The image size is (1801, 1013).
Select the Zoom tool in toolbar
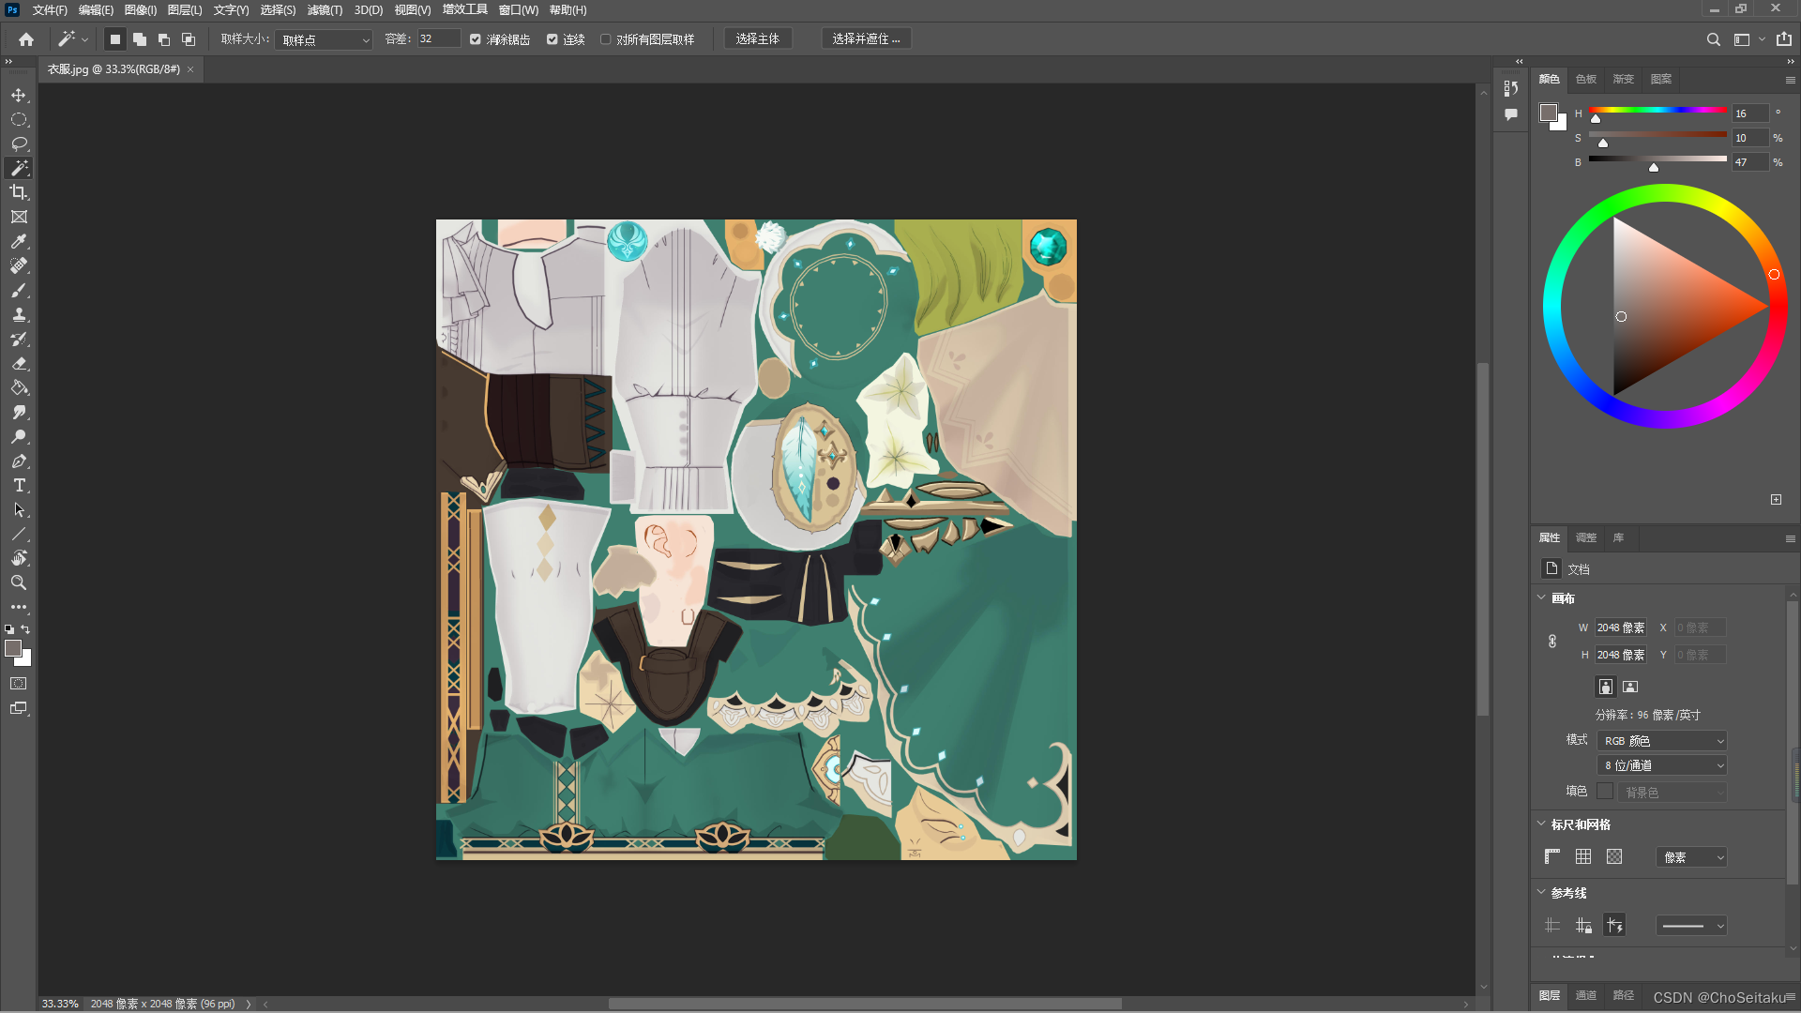click(x=19, y=582)
